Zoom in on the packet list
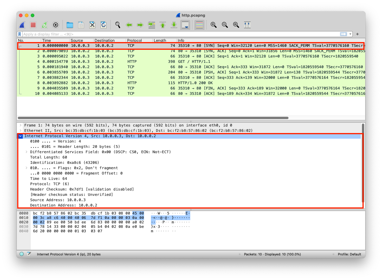 pyautogui.click(x=213, y=25)
